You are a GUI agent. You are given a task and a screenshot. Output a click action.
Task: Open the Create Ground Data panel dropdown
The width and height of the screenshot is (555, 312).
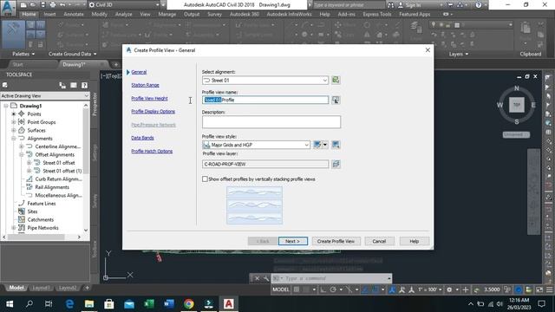pyautogui.click(x=72, y=54)
